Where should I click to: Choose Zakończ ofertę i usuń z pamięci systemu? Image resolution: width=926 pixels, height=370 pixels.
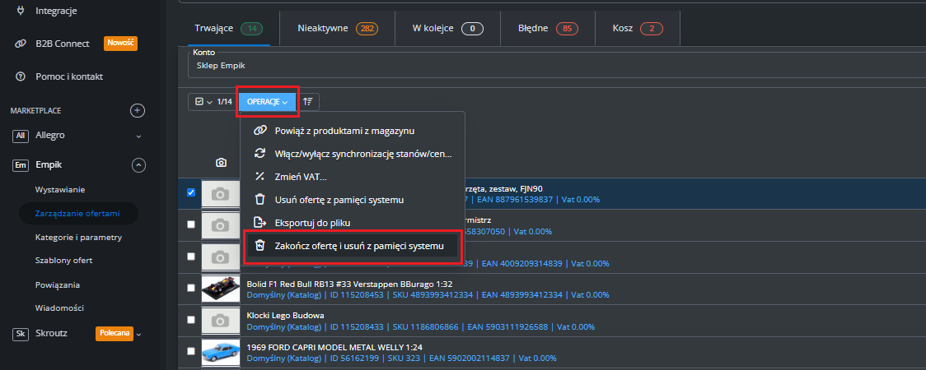point(358,246)
